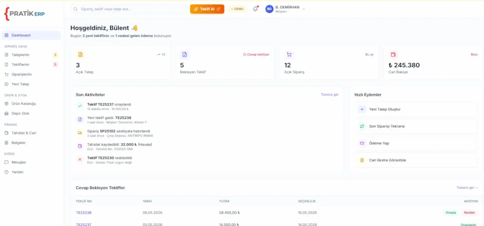Open the TE25237 offer link
The width and height of the screenshot is (484, 226).
pos(84,224)
